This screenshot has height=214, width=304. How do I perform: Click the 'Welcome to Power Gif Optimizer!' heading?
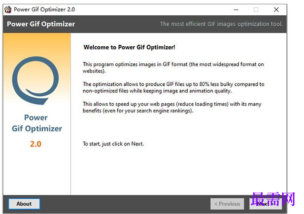click(x=129, y=47)
